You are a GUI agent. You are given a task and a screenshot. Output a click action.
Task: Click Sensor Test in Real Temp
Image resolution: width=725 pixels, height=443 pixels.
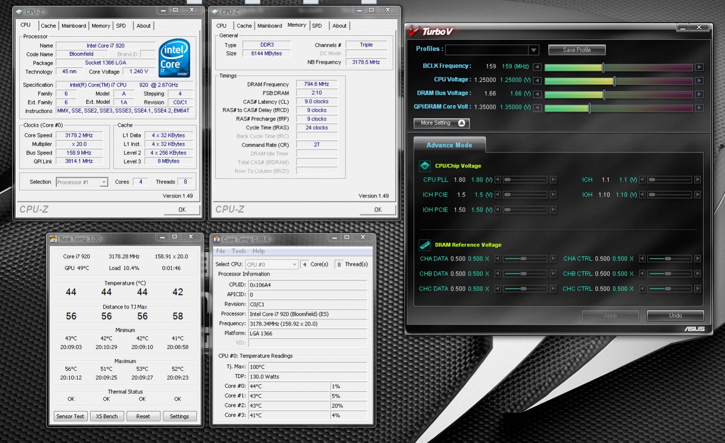point(70,416)
